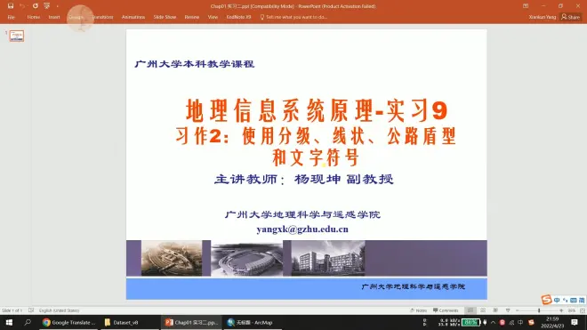Click zoom out minus button
Viewport: 587px width, 330px height.
518,310
